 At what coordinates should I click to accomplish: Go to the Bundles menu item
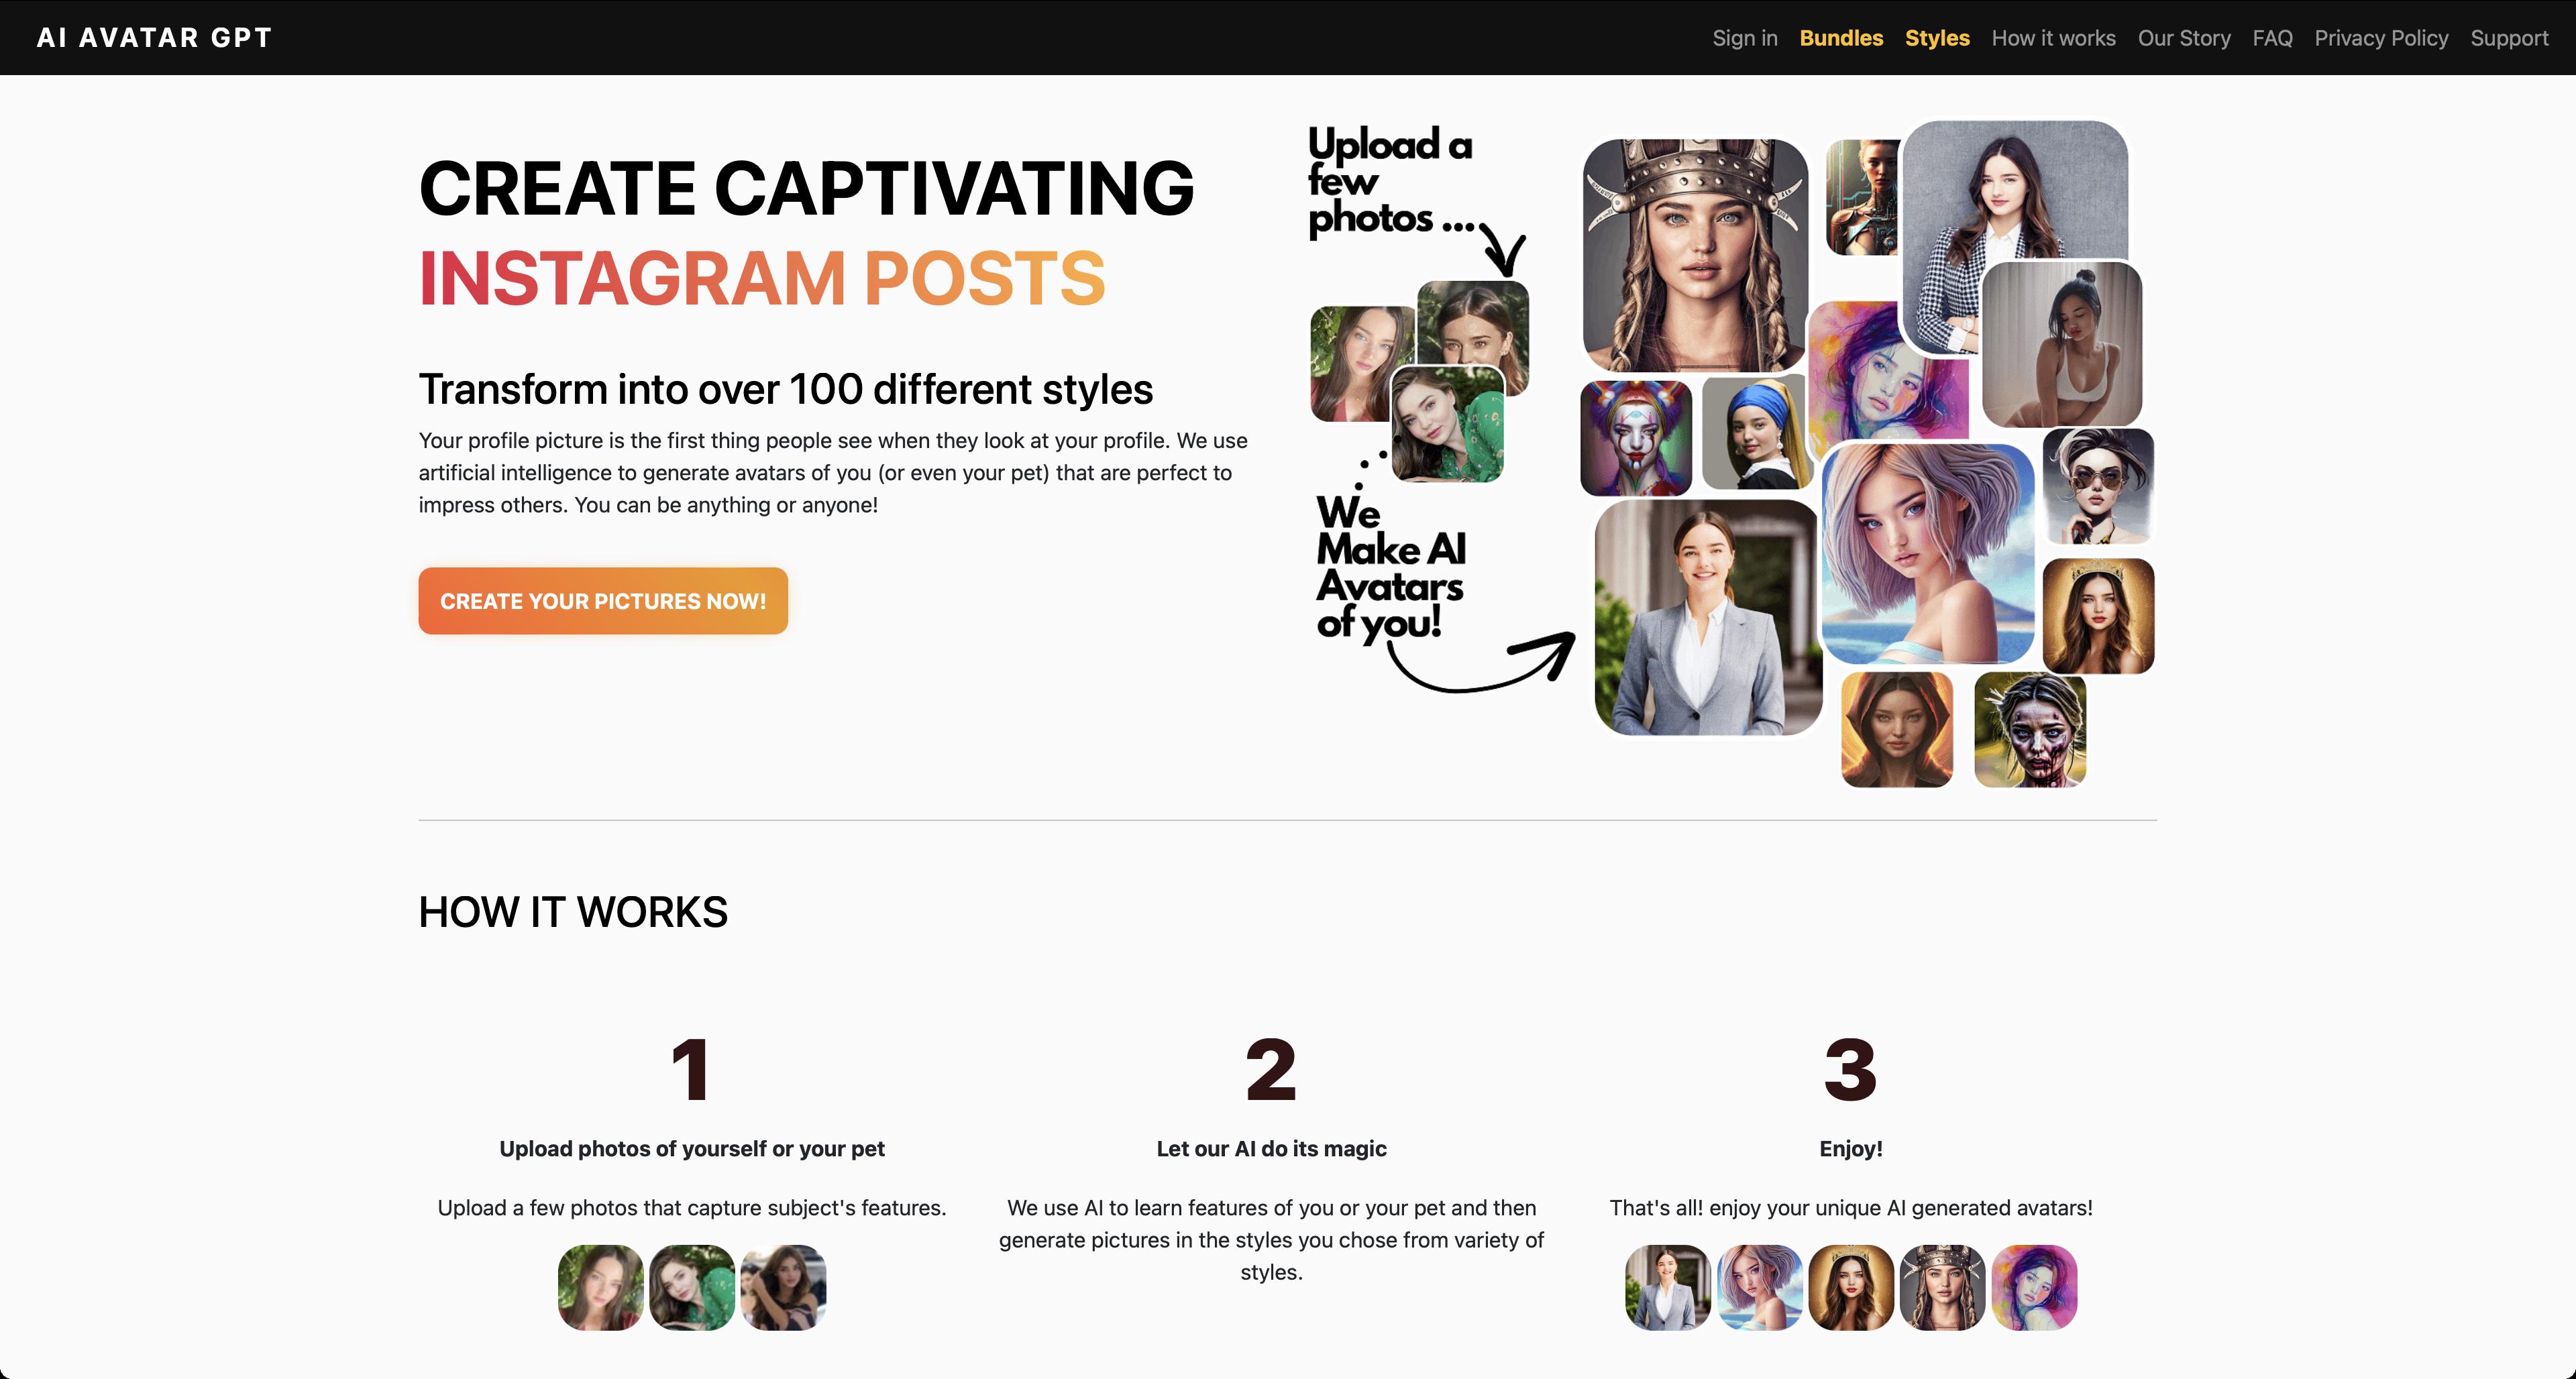click(x=1840, y=38)
